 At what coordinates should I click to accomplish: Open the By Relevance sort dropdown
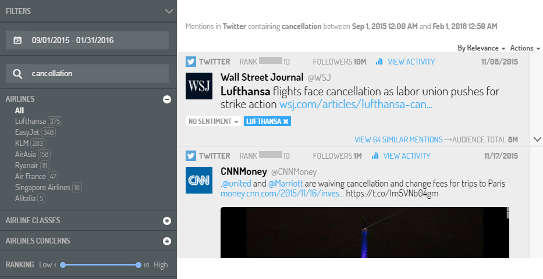point(481,48)
